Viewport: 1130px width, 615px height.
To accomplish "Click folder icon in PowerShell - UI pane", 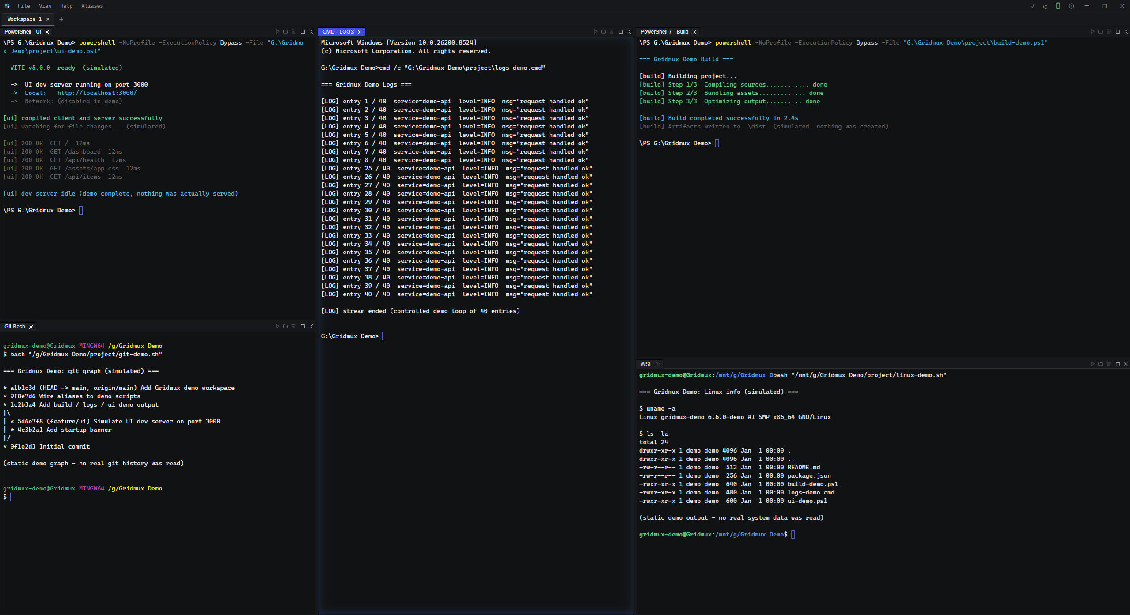I will tap(285, 32).
